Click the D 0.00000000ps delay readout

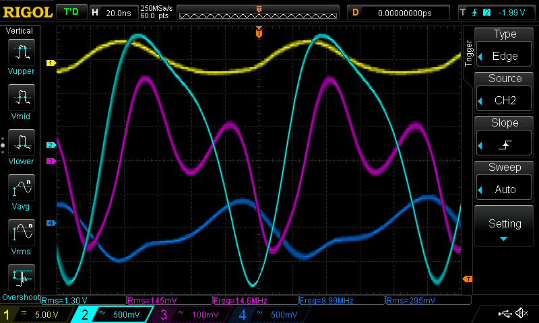tap(398, 13)
